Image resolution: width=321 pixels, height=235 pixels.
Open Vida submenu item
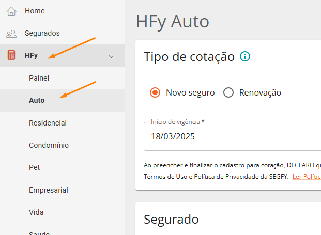click(x=36, y=212)
